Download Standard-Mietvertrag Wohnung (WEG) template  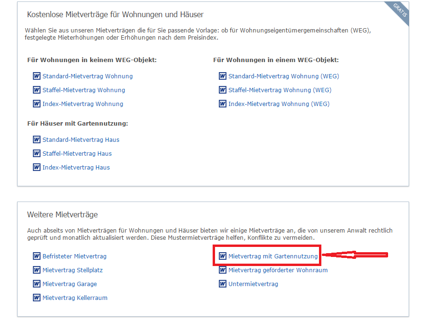coord(283,76)
